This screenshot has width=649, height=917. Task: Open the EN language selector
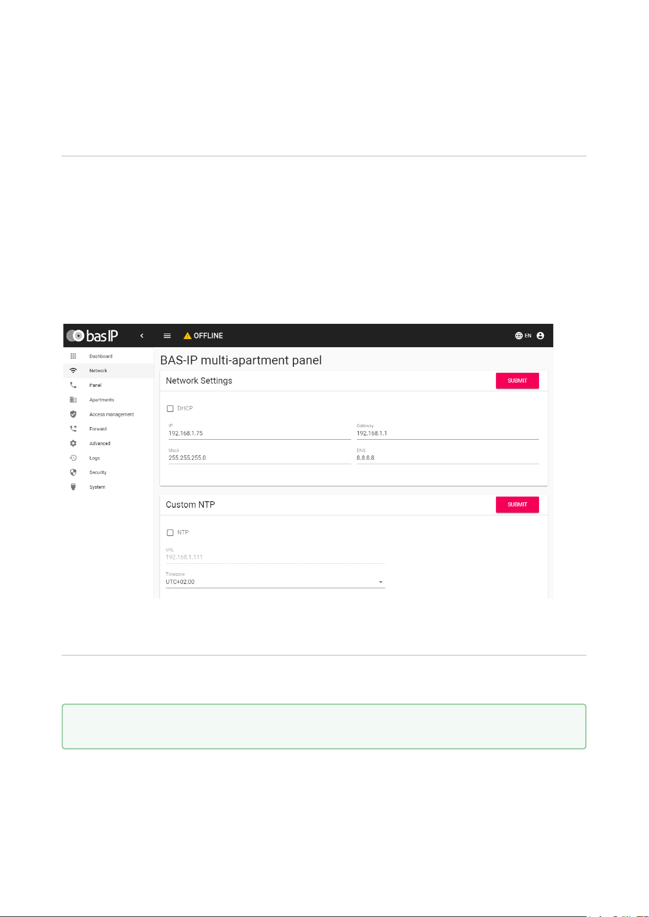click(x=523, y=336)
